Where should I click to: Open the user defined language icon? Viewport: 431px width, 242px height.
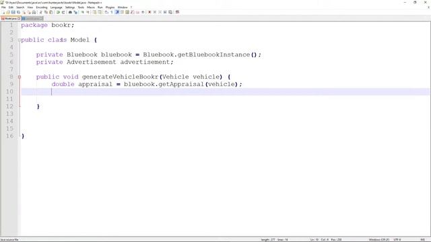pyautogui.click(x=122, y=12)
